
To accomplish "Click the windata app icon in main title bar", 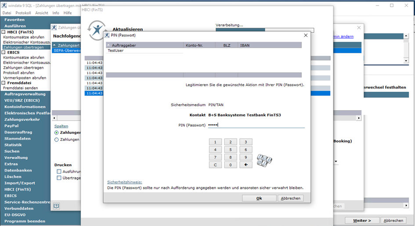I will (4, 5).
